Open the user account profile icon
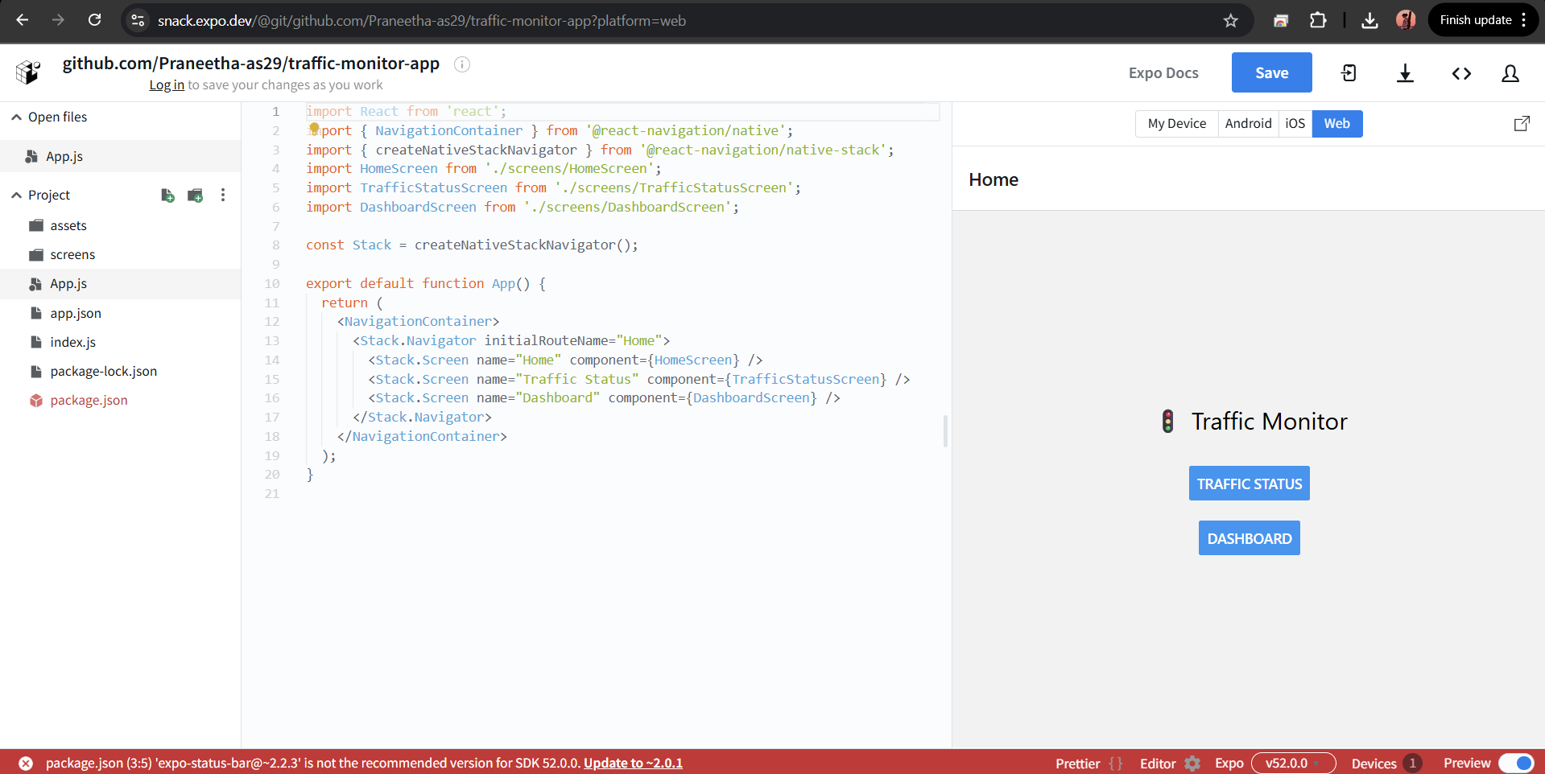This screenshot has width=1545, height=774. pyautogui.click(x=1510, y=73)
